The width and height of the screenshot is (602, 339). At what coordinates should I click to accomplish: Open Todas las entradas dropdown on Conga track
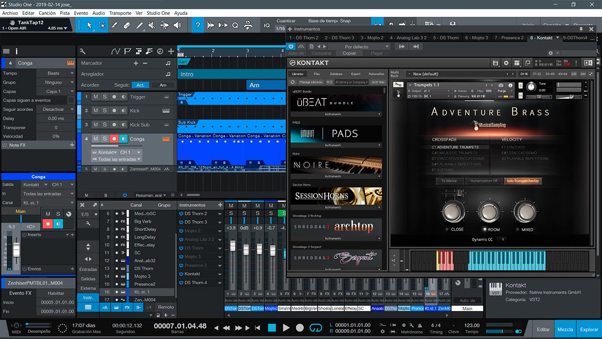[x=116, y=159]
